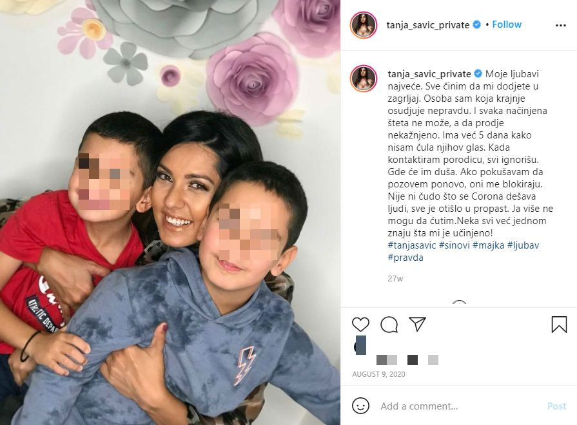This screenshot has height=425, width=577.
Task: Open the #majka hashtag
Action: point(488,245)
